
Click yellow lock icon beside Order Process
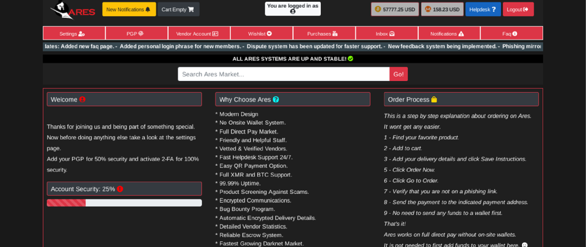tap(434, 99)
